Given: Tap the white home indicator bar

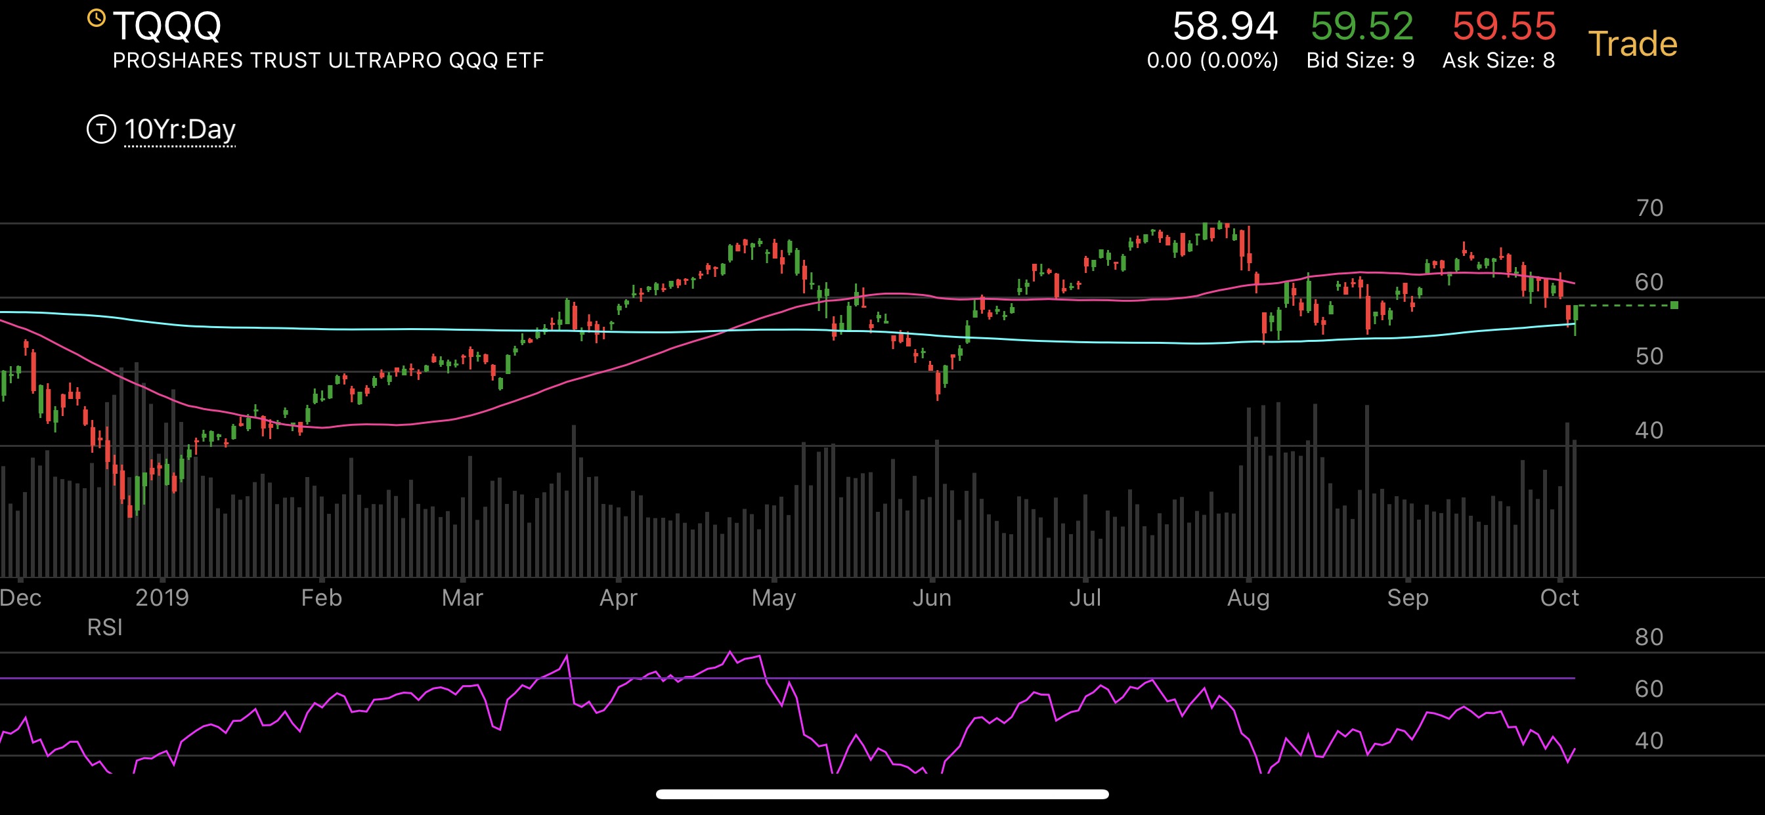Looking at the screenshot, I should click(x=882, y=795).
